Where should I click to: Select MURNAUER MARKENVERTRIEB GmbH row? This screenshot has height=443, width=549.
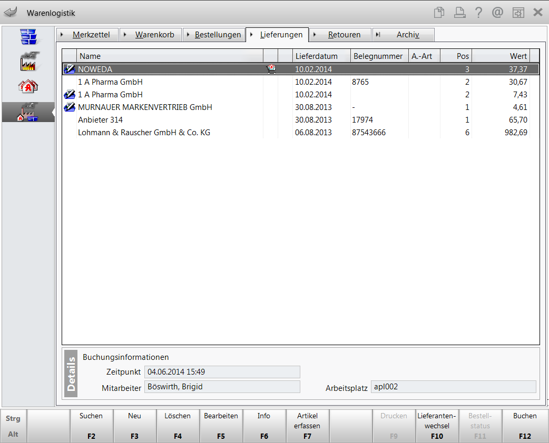click(x=301, y=107)
